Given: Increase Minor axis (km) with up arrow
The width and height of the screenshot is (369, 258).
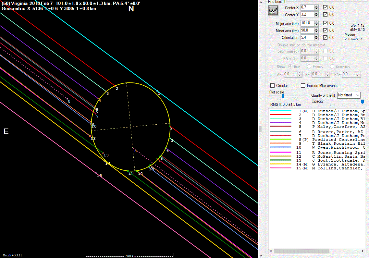Looking at the screenshot, I should coord(316,29).
